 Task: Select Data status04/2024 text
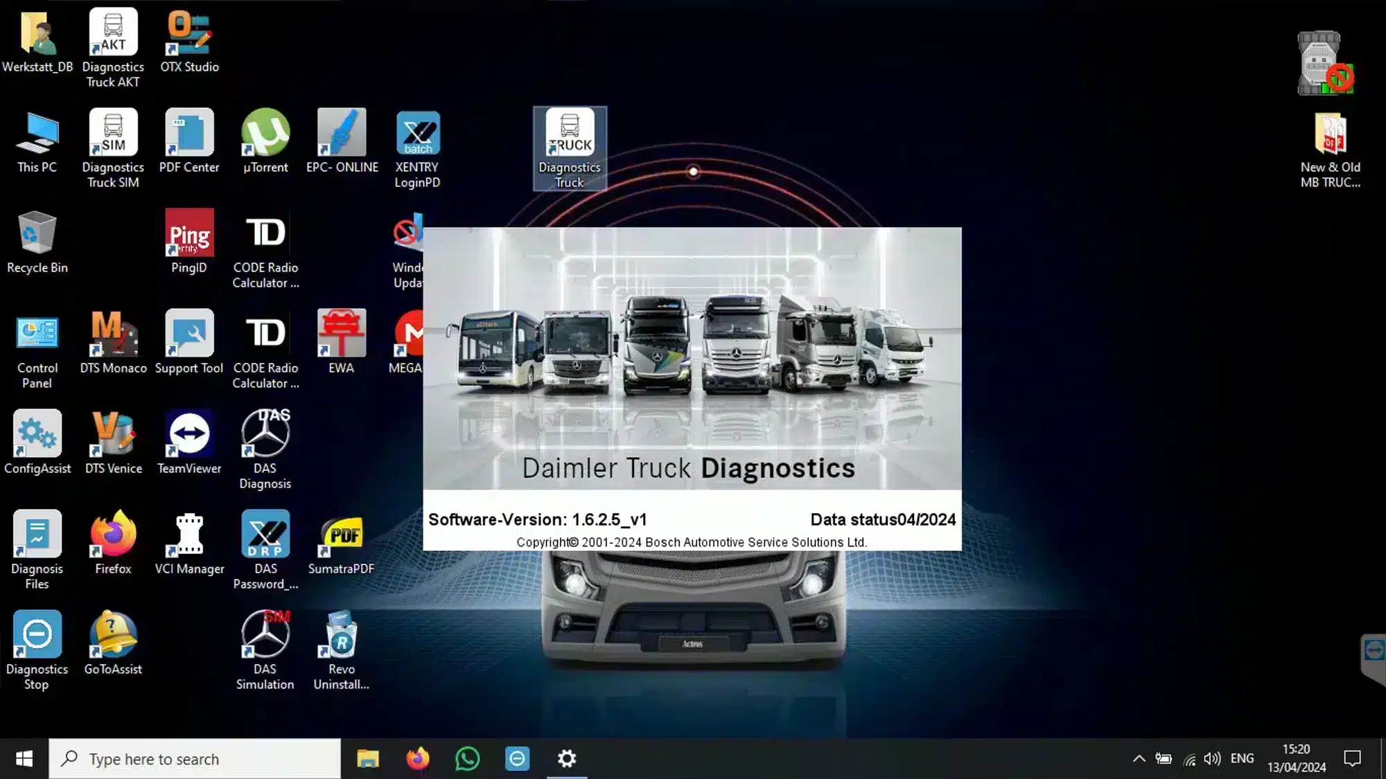pyautogui.click(x=883, y=520)
